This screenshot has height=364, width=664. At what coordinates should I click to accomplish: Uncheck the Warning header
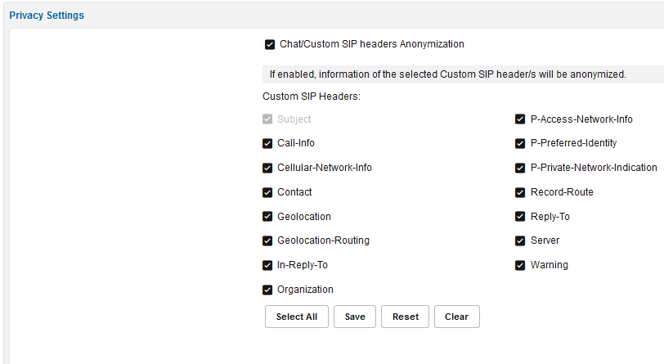pyautogui.click(x=520, y=265)
